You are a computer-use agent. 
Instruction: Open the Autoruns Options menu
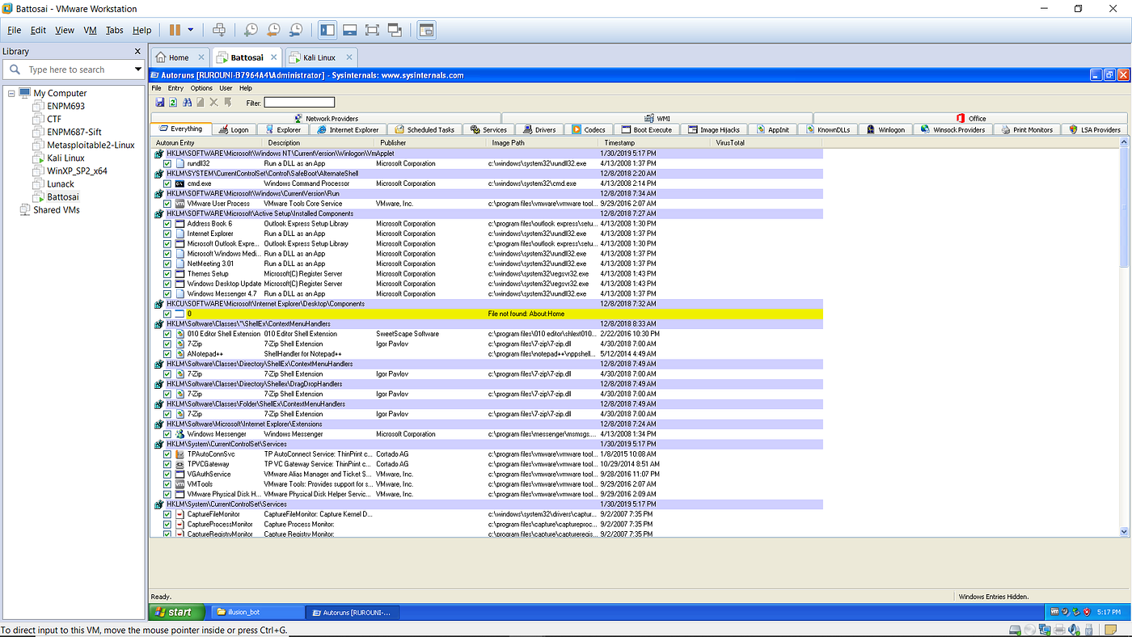click(x=201, y=88)
